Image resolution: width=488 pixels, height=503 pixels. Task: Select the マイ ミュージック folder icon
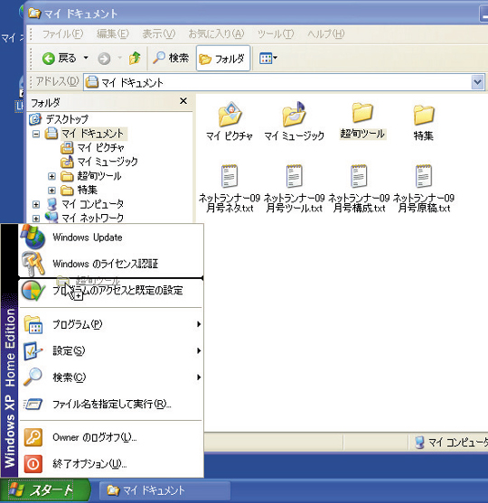tap(294, 114)
